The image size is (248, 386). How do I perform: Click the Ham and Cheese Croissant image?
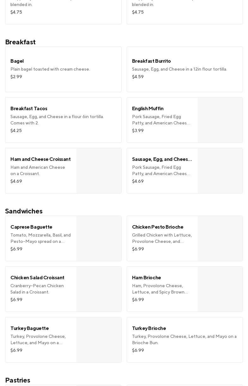pyautogui.click(x=99, y=171)
